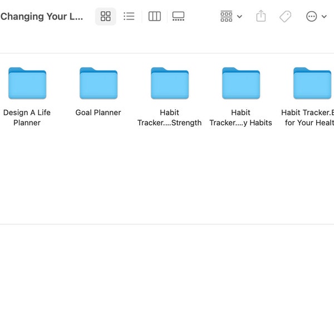Select the Habit Tracker for Your Health folder
The height and width of the screenshot is (334, 334).
click(x=312, y=83)
